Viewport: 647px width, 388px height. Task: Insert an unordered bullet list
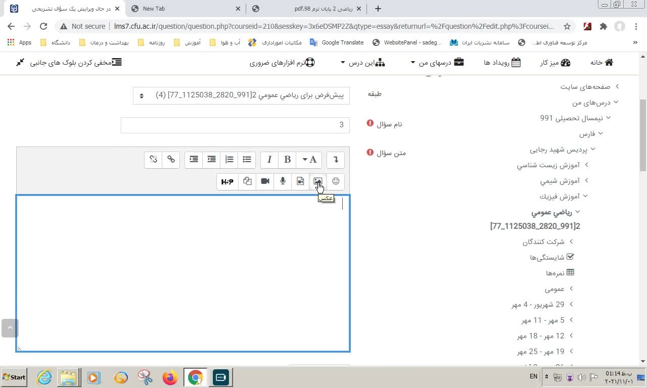point(247,160)
